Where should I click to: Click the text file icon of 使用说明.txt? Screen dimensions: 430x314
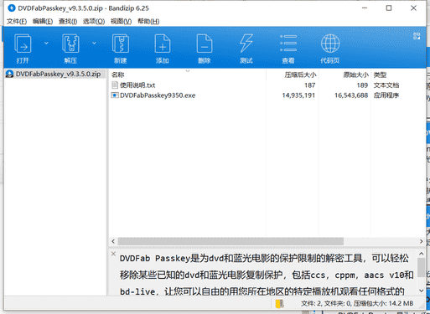[x=115, y=85]
